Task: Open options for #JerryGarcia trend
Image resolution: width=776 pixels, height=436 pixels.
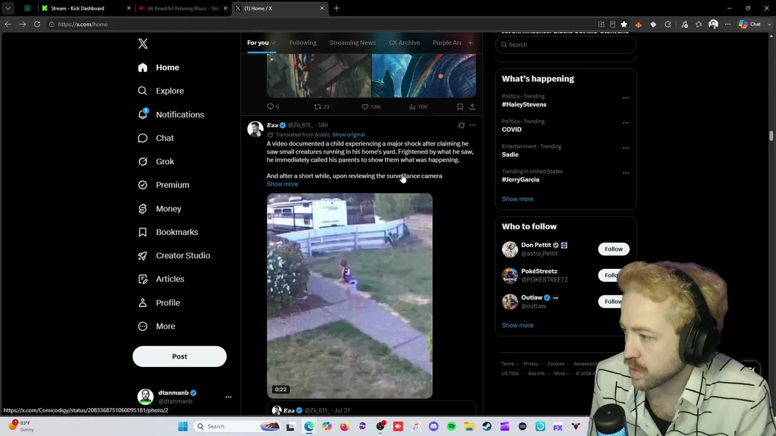Action: (x=626, y=173)
